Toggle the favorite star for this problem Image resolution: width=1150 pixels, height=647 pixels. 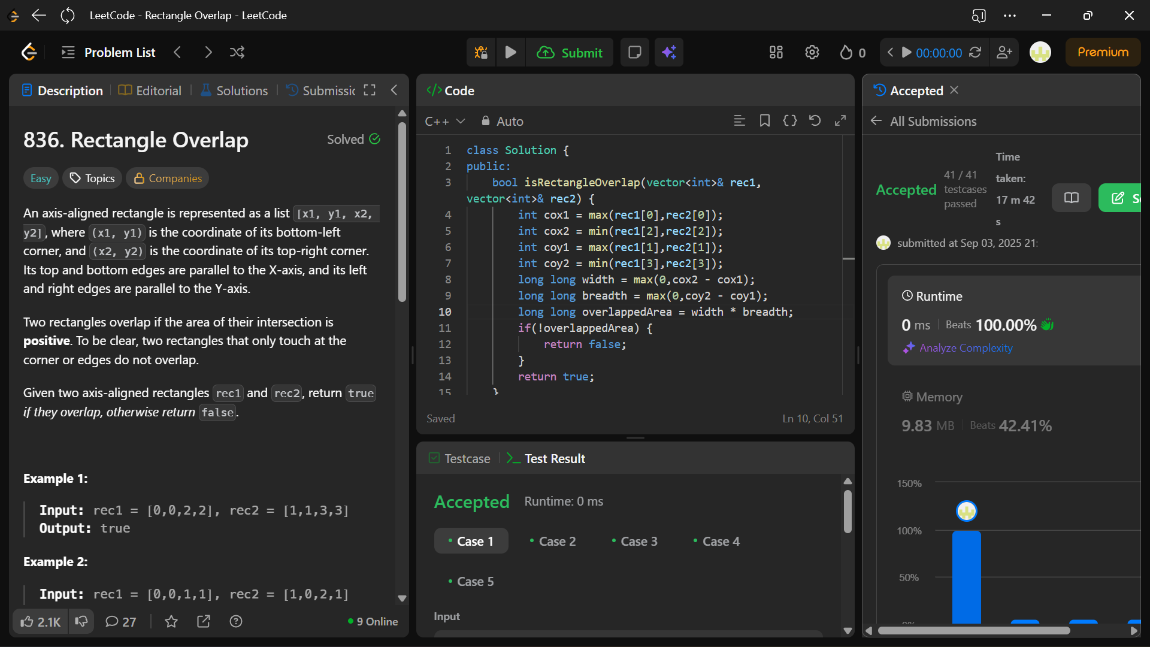point(171,622)
